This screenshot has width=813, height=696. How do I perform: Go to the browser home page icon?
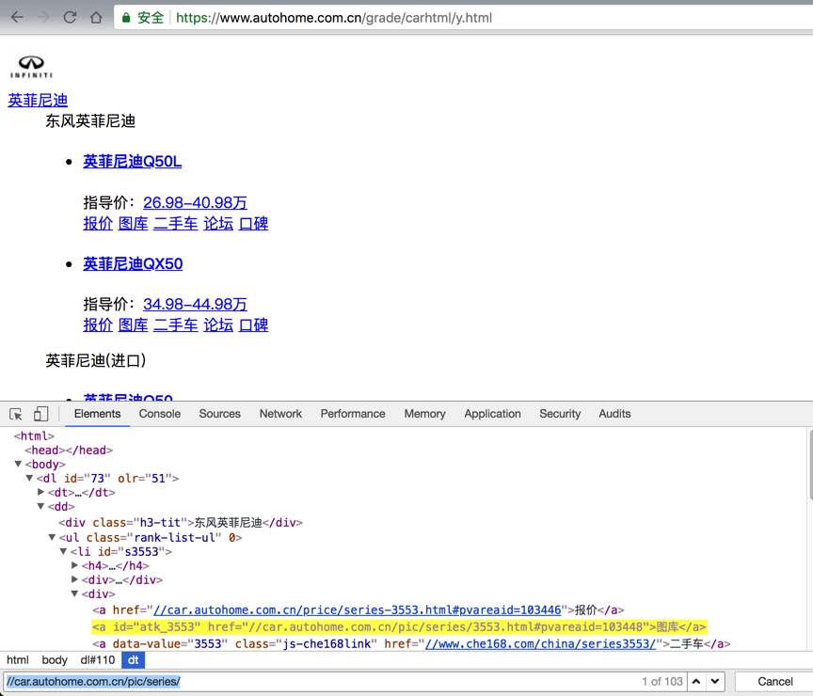[96, 18]
